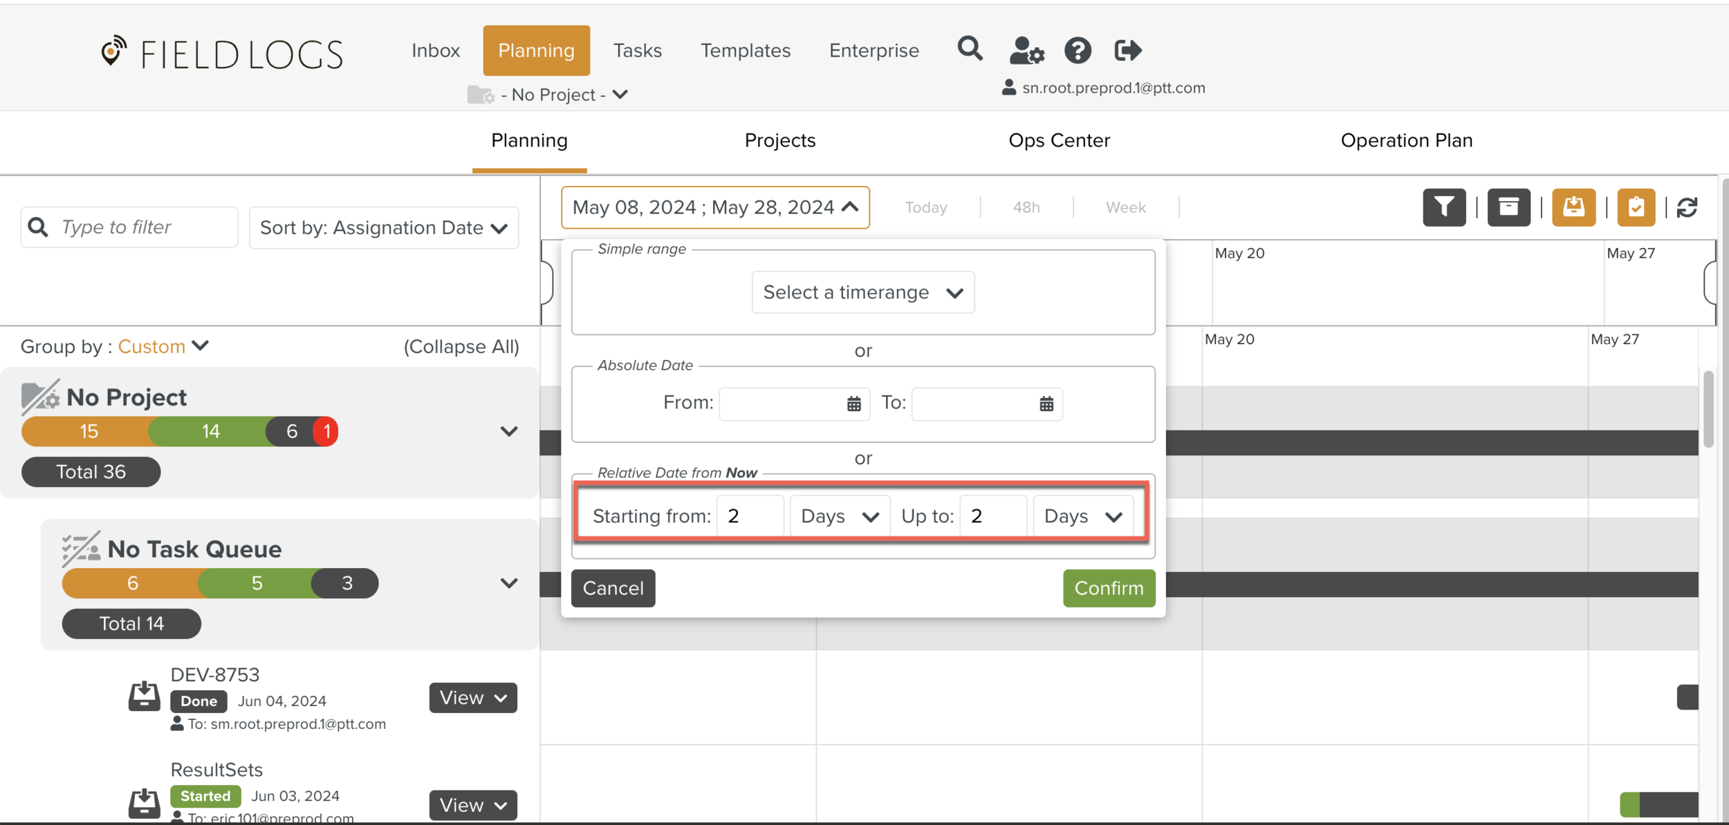Viewport: 1729px width, 825px height.
Task: Click the dark archive box icon
Action: point(1508,207)
